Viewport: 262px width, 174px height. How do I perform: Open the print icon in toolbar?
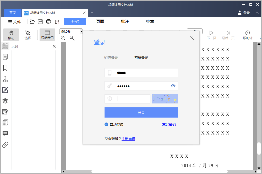tap(49, 22)
